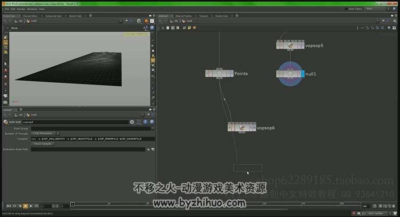The image size is (400, 217).
Task: Edit the vopsop6 node name field
Action: 75,122
